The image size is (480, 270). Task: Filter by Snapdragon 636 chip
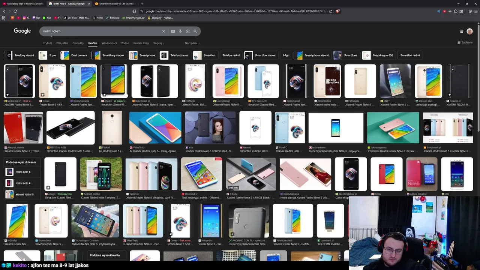pos(379,55)
